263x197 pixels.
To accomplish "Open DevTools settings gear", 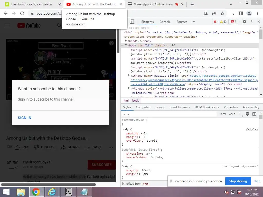I will tap(245, 22).
